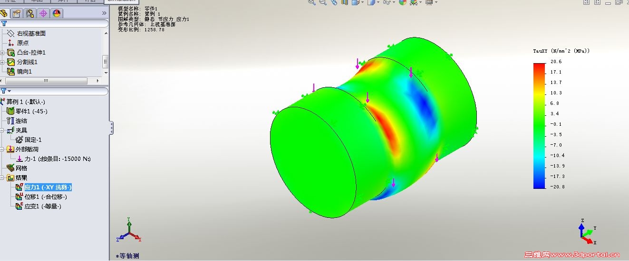Click the simulation tree filter funnel icon
629x261 pixels.
pos(4,91)
